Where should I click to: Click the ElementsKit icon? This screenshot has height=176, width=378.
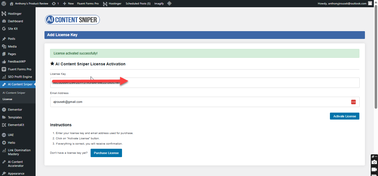4,125
